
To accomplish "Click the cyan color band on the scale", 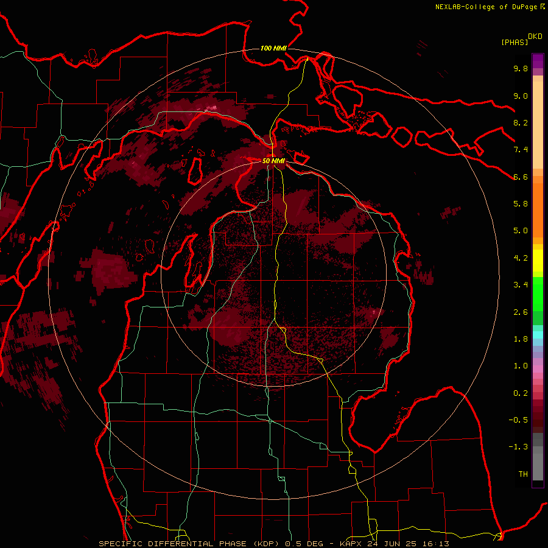I will (538, 335).
